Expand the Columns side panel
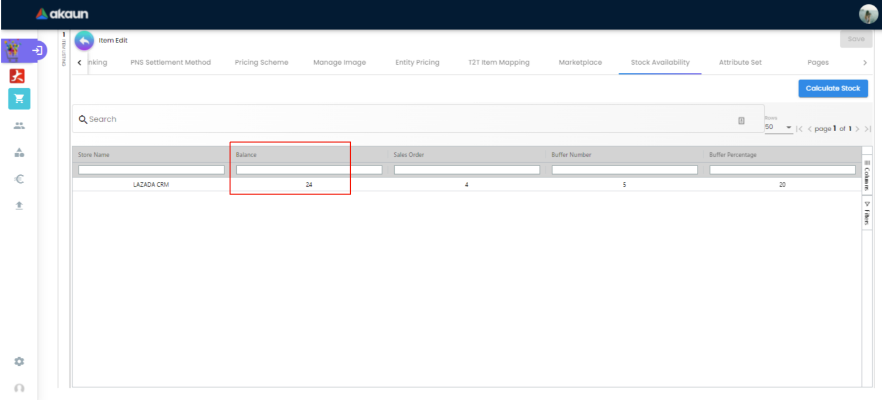This screenshot has width=882, height=400. (867, 175)
